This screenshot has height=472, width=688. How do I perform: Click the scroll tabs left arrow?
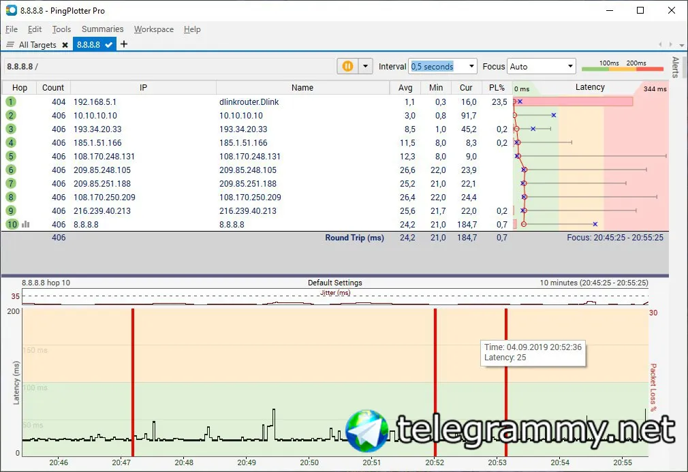[x=660, y=44]
